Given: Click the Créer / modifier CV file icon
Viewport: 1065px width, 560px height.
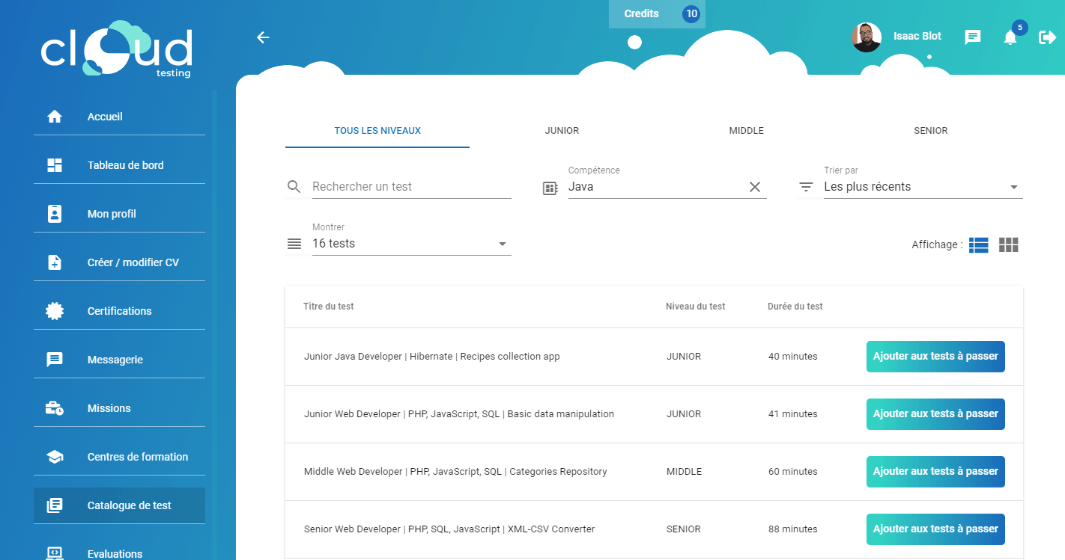Looking at the screenshot, I should [x=55, y=262].
